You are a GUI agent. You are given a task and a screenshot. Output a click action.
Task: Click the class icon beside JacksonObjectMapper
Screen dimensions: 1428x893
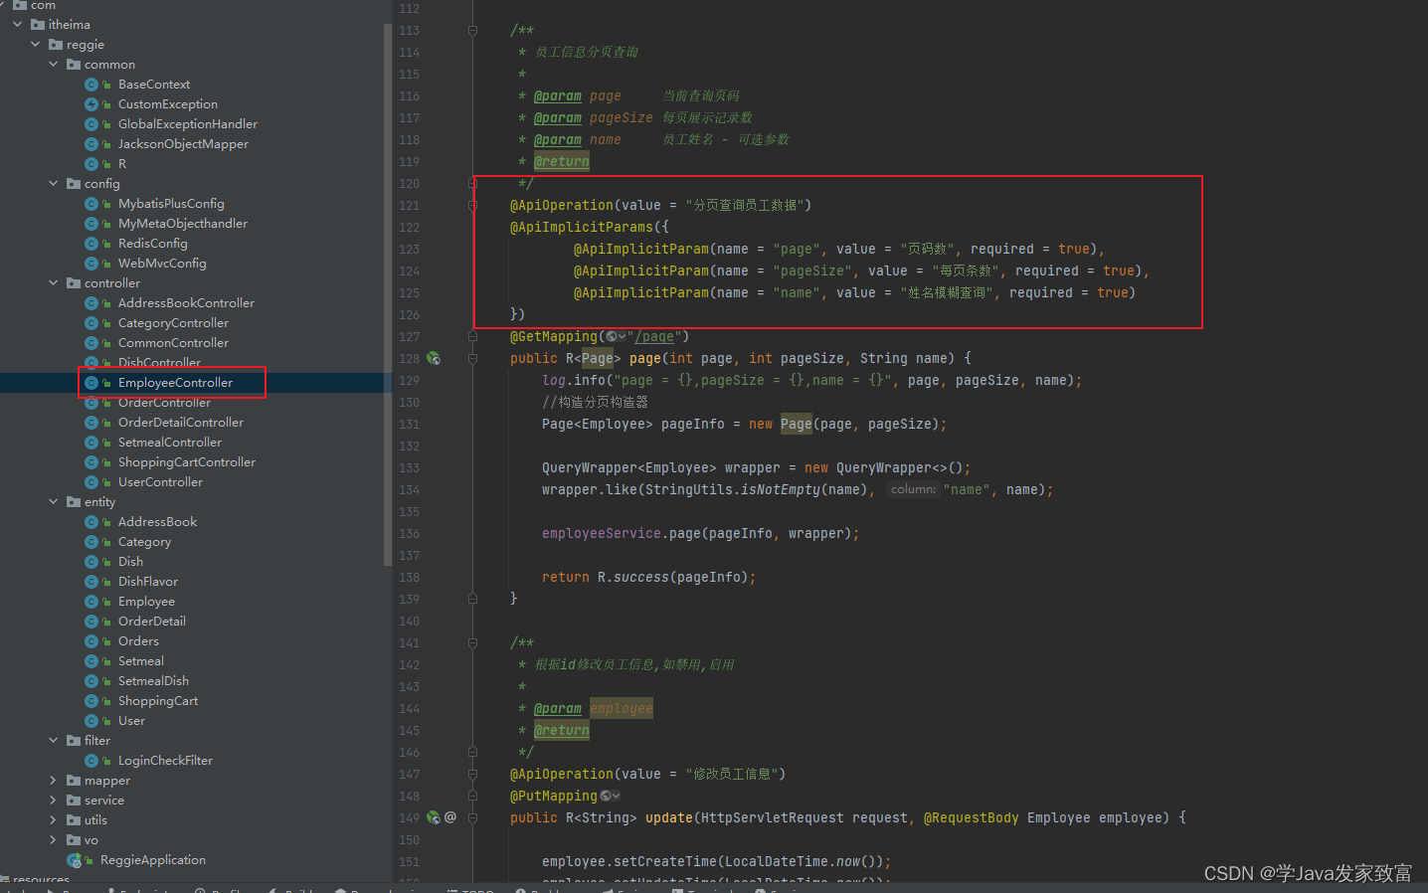coord(91,144)
